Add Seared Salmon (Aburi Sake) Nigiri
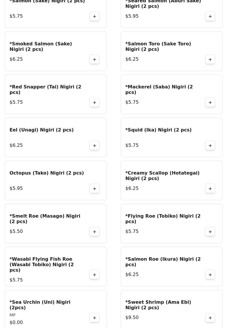 click(x=210, y=16)
